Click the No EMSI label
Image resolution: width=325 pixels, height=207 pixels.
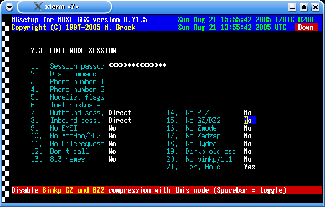[64, 128]
